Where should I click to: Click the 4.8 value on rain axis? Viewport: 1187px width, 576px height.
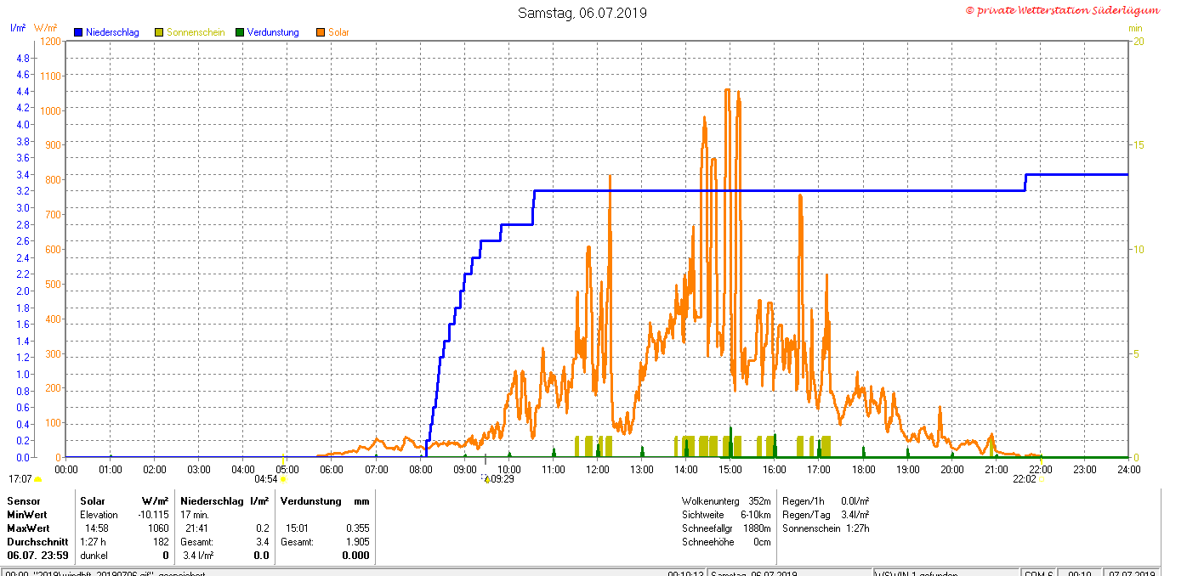pyautogui.click(x=23, y=58)
